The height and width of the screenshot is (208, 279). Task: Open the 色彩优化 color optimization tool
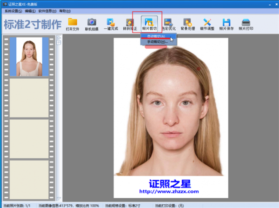169,24
